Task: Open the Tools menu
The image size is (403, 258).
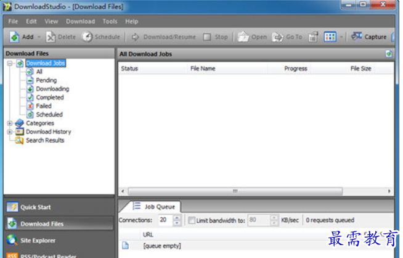Action: pyautogui.click(x=110, y=22)
